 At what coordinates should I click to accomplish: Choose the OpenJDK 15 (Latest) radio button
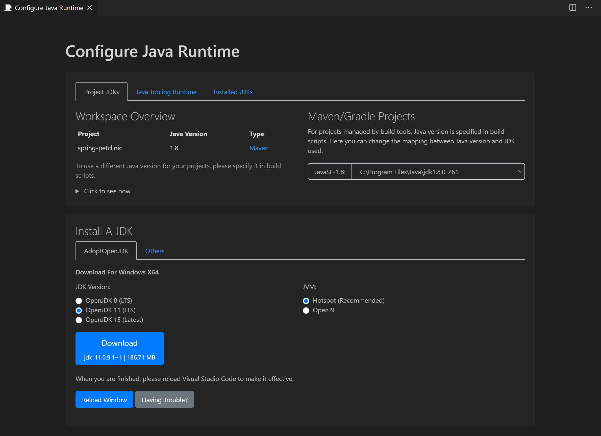coord(79,320)
